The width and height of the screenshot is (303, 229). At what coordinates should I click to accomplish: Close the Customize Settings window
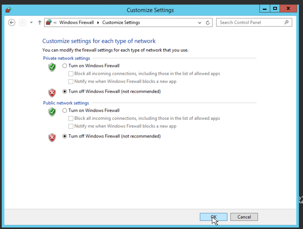click(288, 9)
